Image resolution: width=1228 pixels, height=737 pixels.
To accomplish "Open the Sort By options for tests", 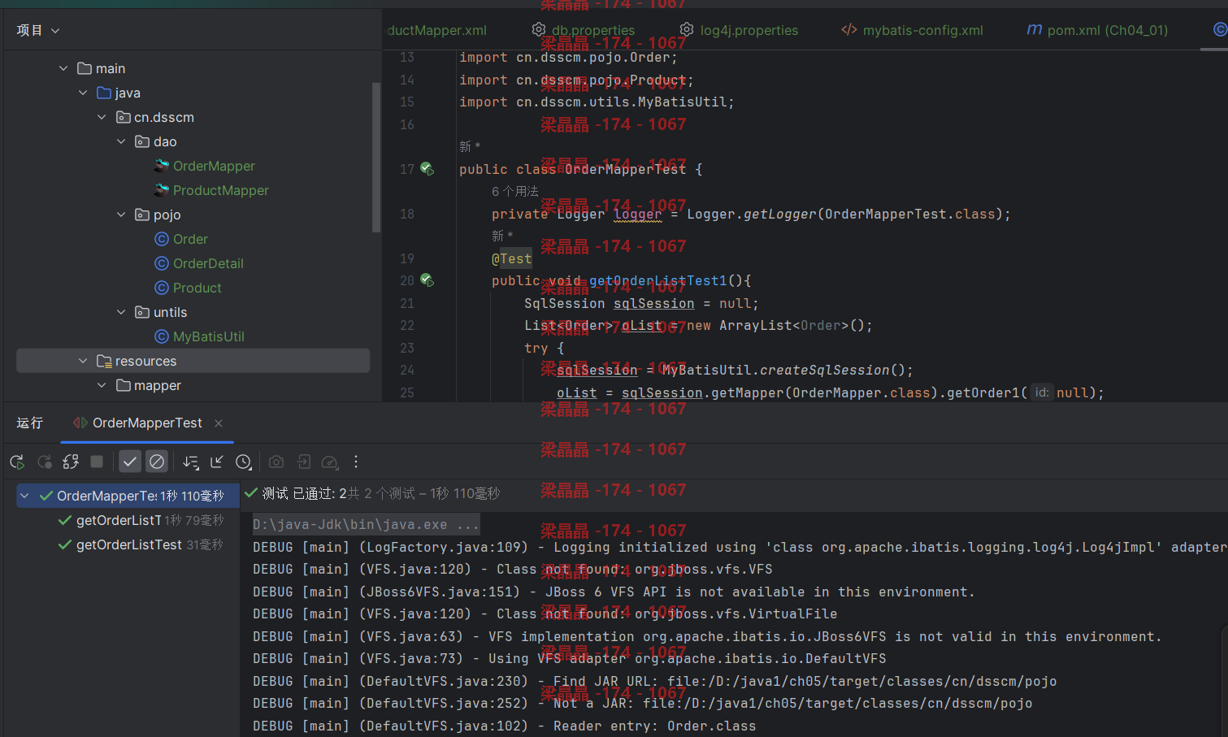I will (x=190, y=462).
